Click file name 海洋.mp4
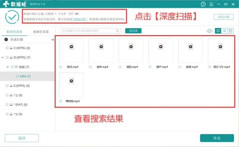This screenshot has height=147, width=239. [x=72, y=67]
